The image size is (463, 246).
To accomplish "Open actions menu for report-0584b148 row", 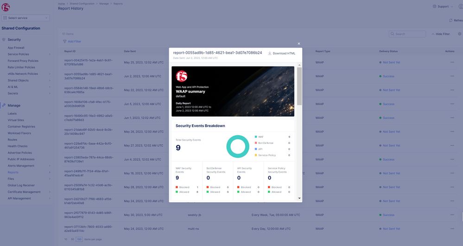I will 452,90.
